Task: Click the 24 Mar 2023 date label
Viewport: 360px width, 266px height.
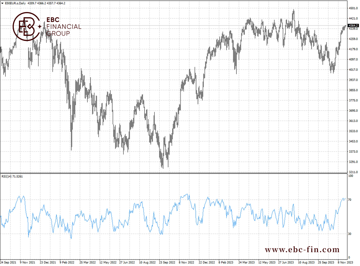Action: (247, 262)
